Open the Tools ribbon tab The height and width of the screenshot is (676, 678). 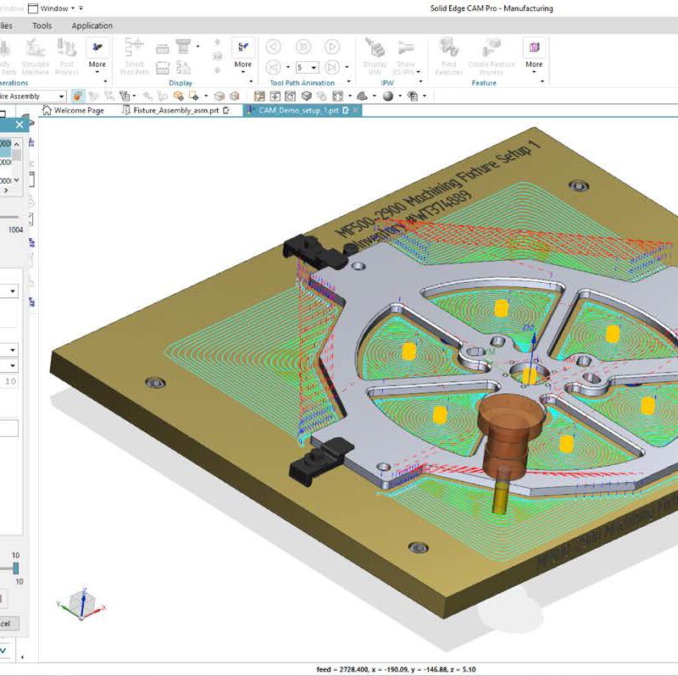[42, 25]
